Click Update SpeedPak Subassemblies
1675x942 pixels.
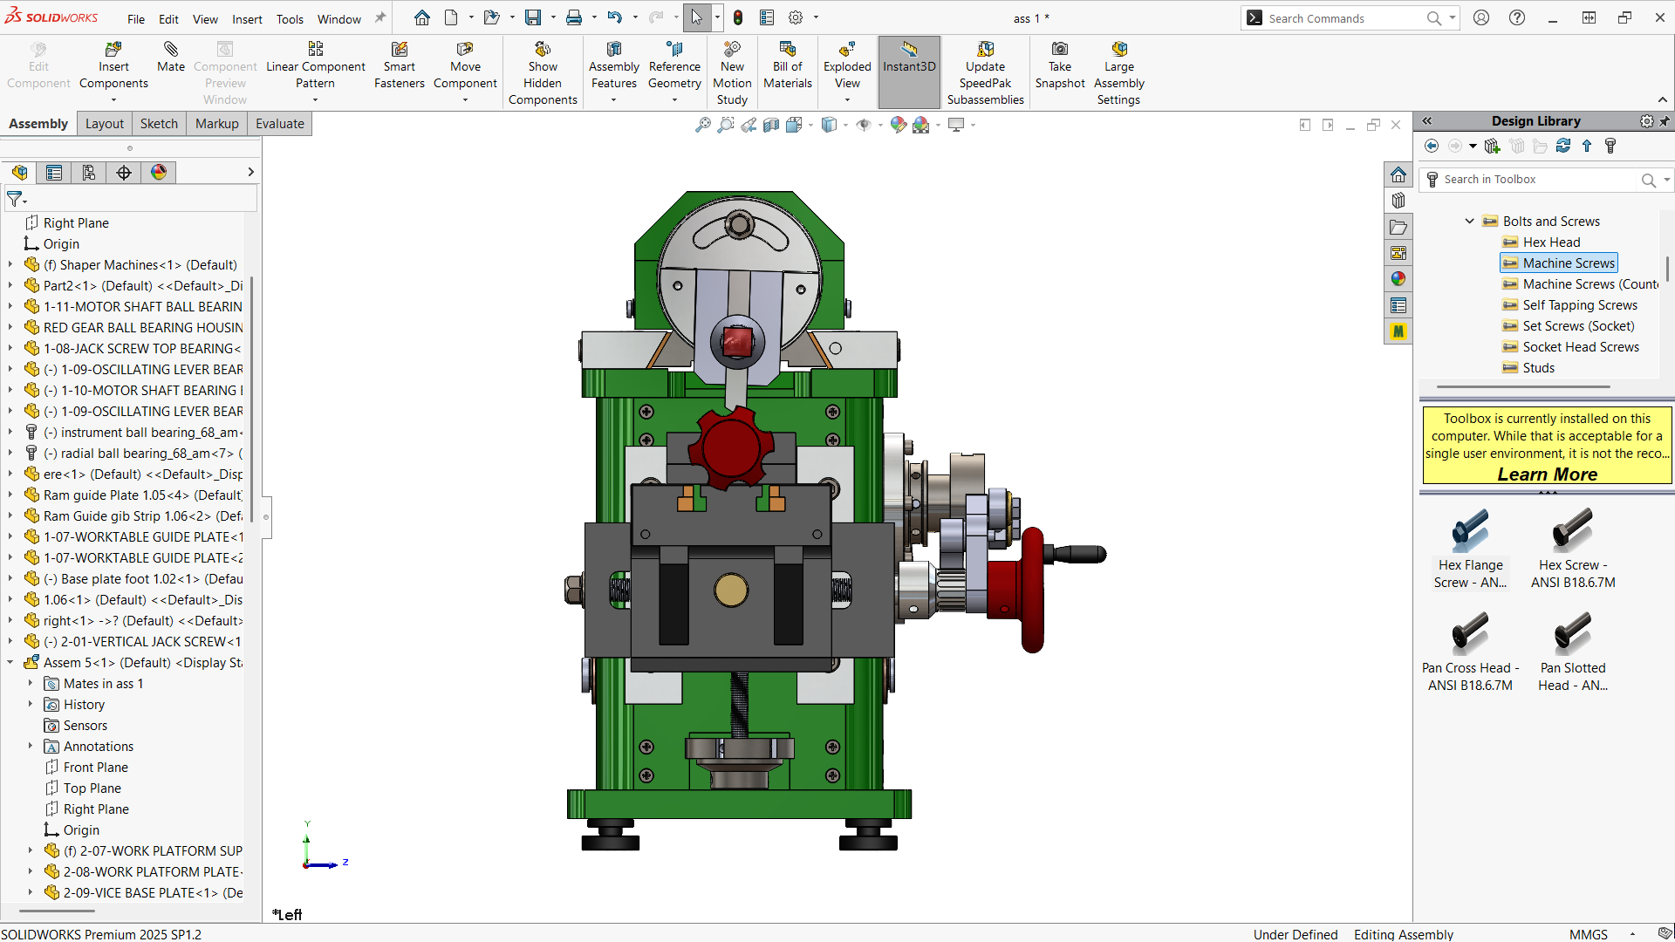(986, 74)
